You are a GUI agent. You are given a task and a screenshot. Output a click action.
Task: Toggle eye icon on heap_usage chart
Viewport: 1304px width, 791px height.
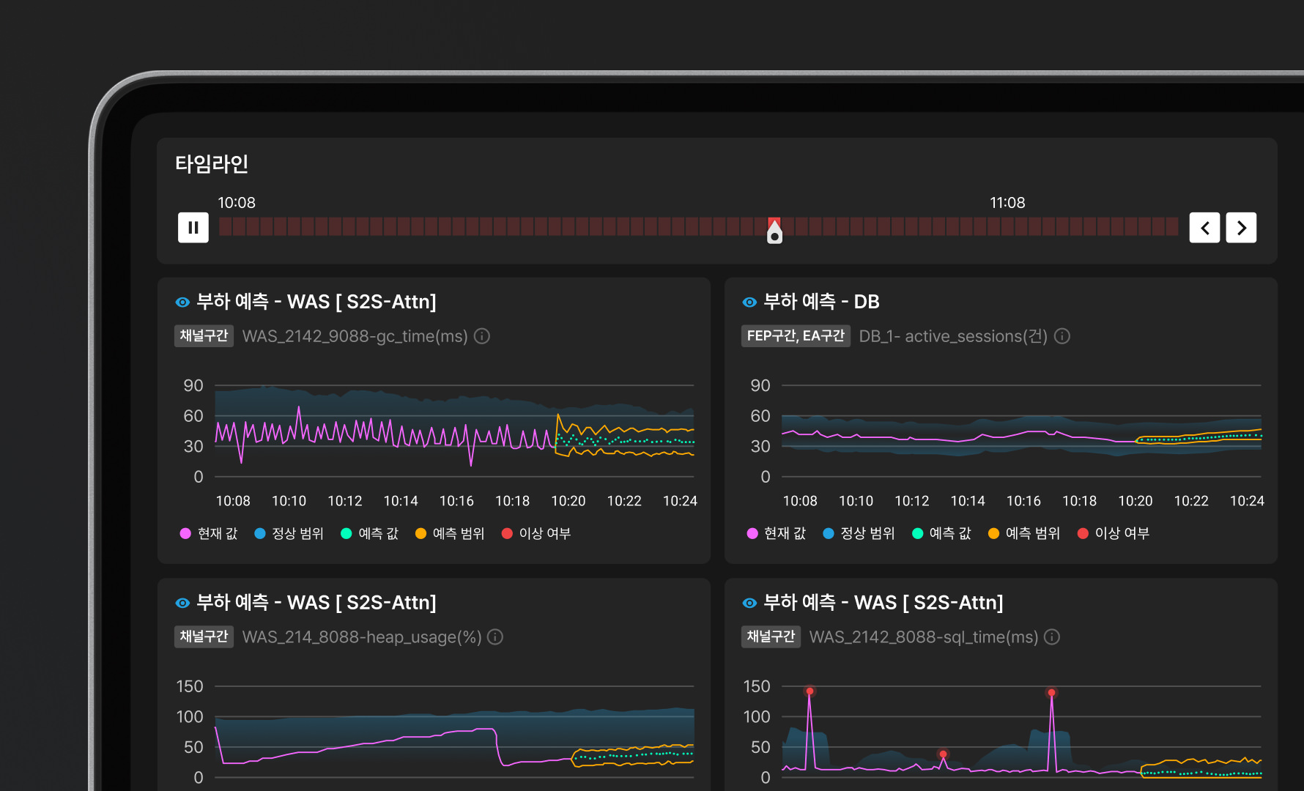[182, 603]
